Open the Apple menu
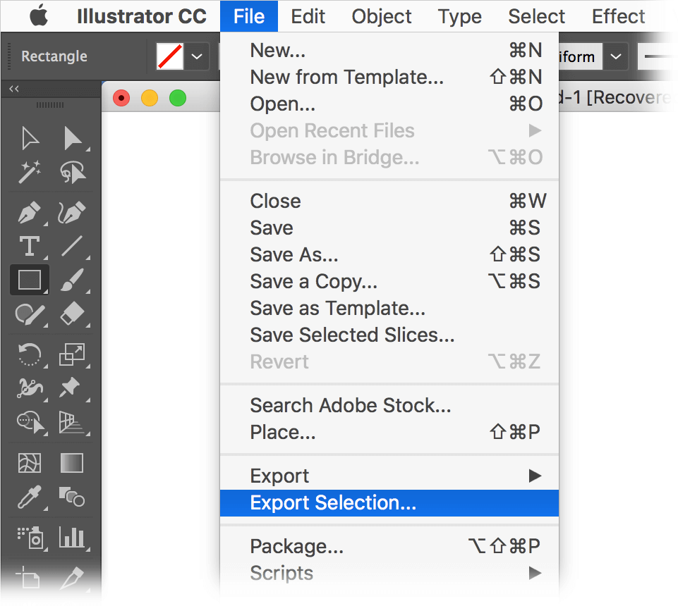This screenshot has width=678, height=606. (39, 16)
